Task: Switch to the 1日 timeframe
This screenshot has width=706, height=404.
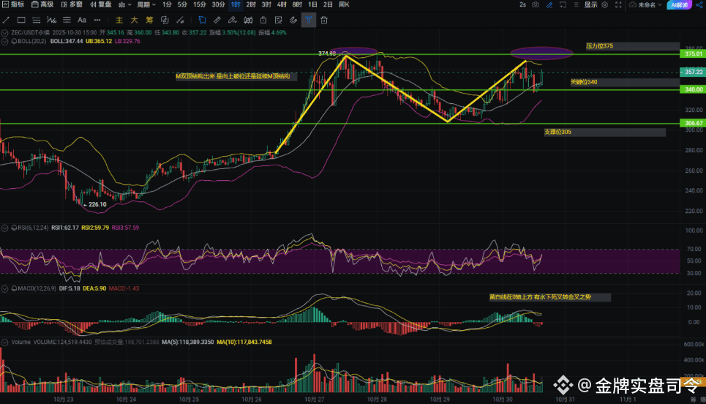Action: click(x=312, y=4)
